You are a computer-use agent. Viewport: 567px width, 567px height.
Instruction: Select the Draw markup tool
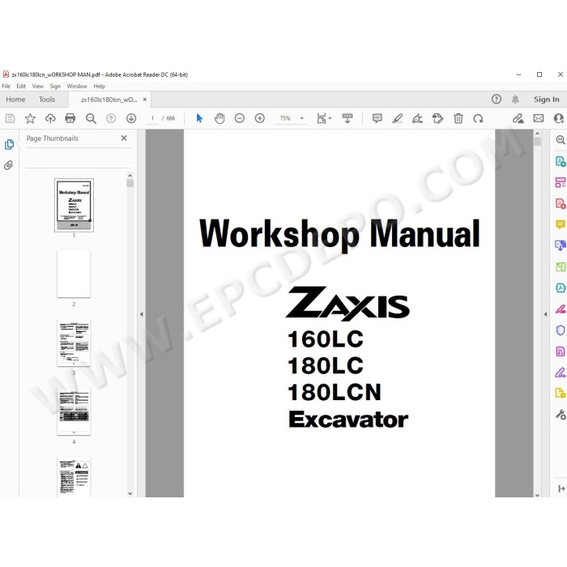(418, 118)
